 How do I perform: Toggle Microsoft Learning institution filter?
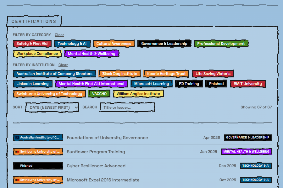[x=152, y=84]
